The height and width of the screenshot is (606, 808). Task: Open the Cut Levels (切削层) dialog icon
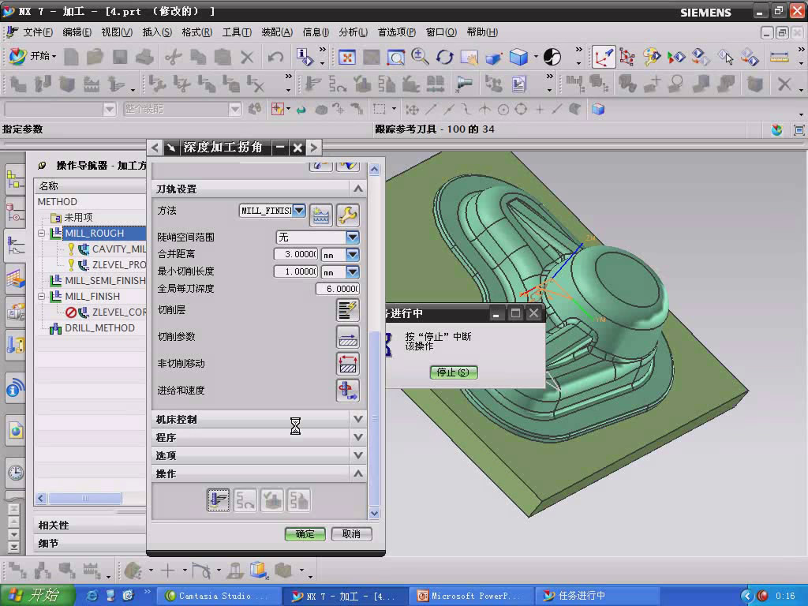(348, 310)
